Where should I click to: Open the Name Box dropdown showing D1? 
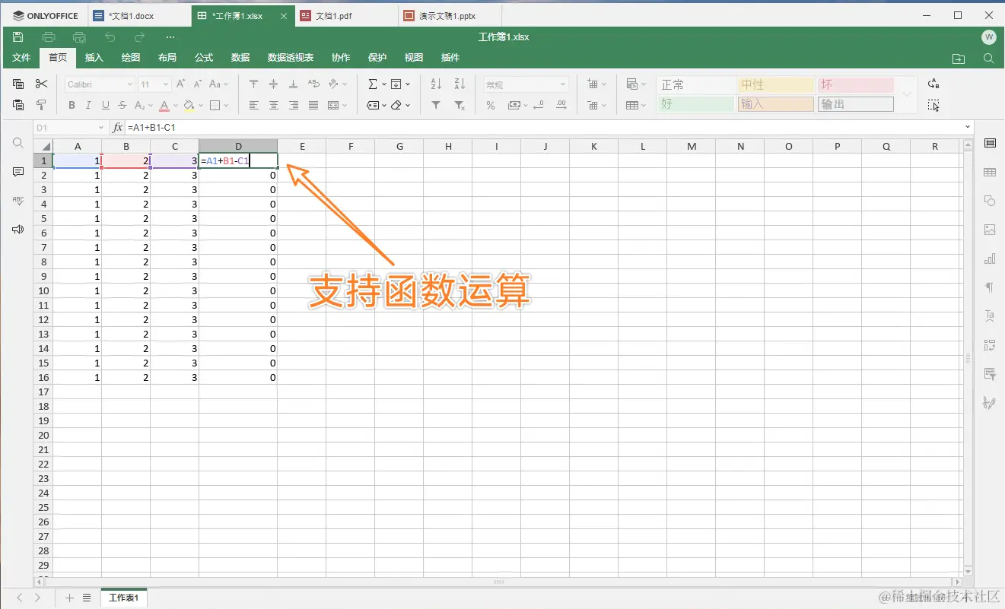pos(101,127)
